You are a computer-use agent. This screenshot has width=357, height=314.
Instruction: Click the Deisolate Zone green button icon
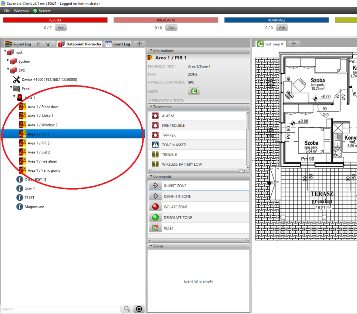coord(155,217)
